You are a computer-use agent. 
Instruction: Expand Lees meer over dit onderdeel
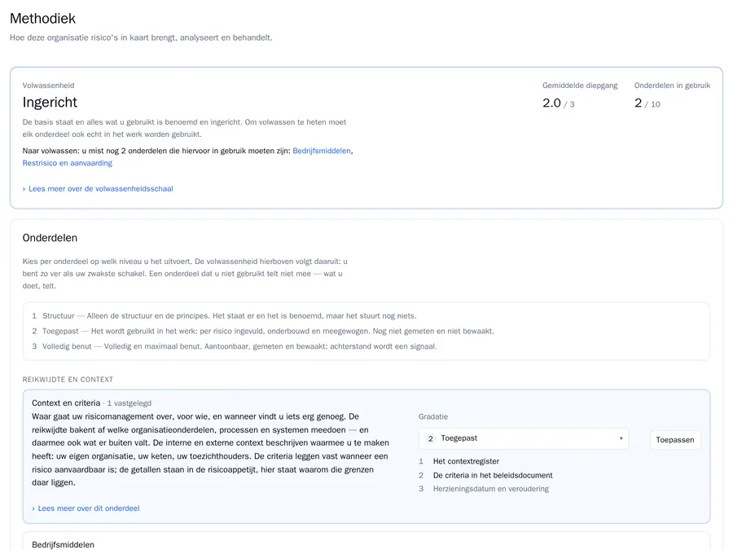pyautogui.click(x=86, y=508)
